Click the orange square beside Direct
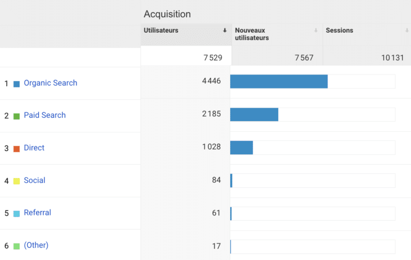 coord(17,148)
